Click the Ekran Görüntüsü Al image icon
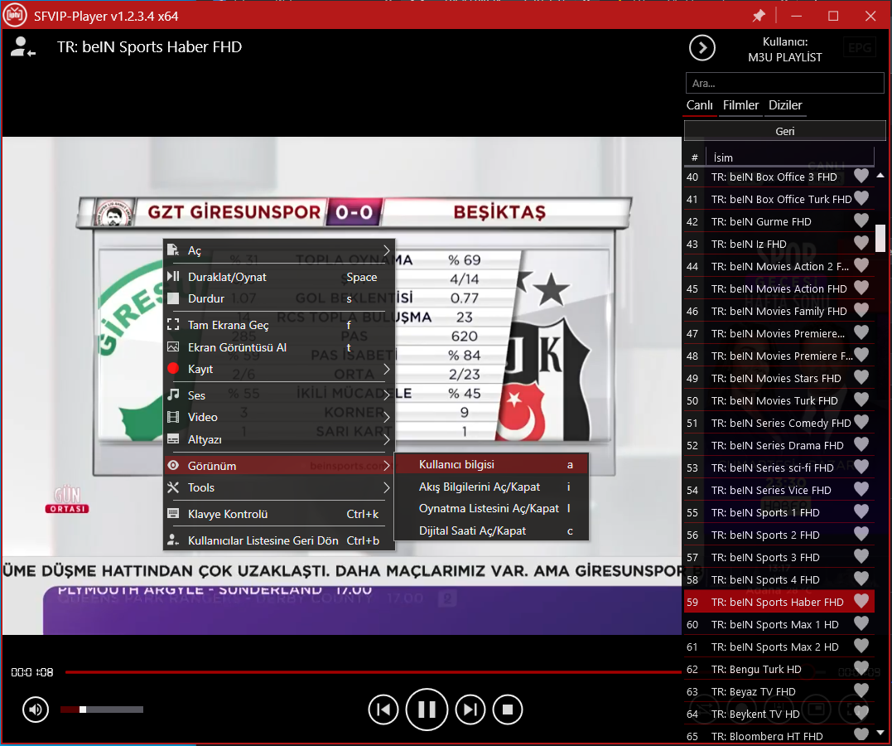This screenshot has width=892, height=746. coord(173,346)
